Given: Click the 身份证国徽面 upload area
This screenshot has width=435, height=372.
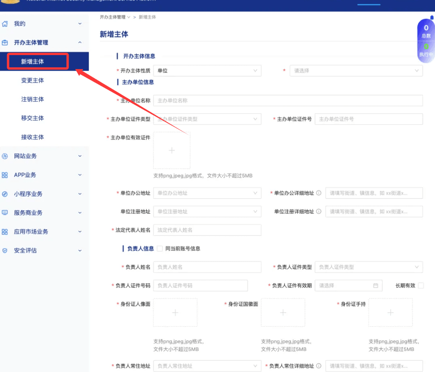Looking at the screenshot, I should click(x=283, y=313).
